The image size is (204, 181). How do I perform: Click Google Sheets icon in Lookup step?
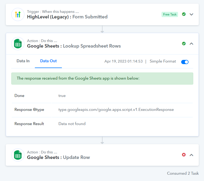[18, 44]
